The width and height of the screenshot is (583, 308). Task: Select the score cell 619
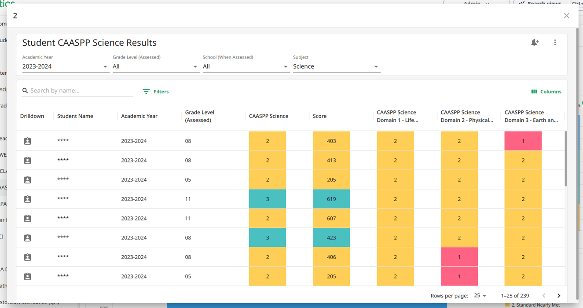point(331,199)
